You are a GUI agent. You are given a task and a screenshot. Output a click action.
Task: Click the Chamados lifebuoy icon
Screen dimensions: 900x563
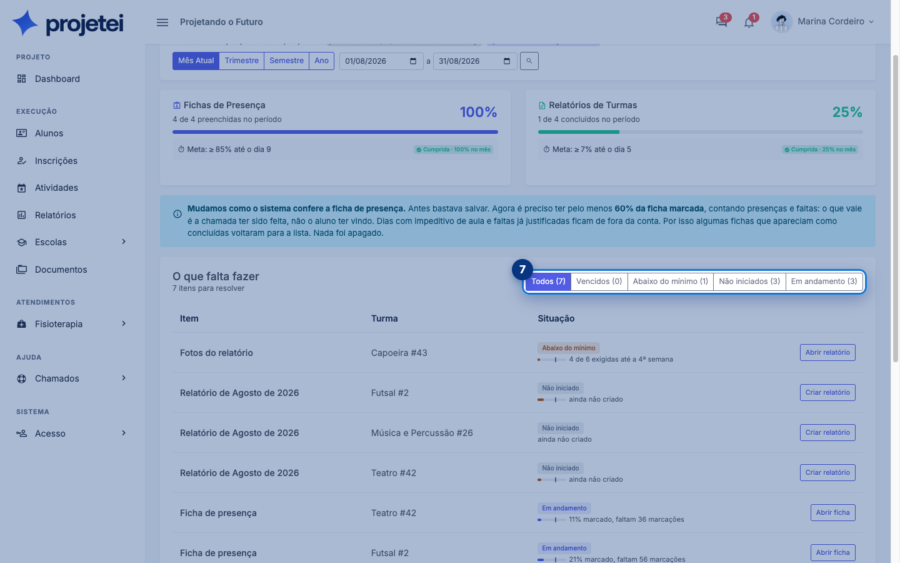pos(22,378)
